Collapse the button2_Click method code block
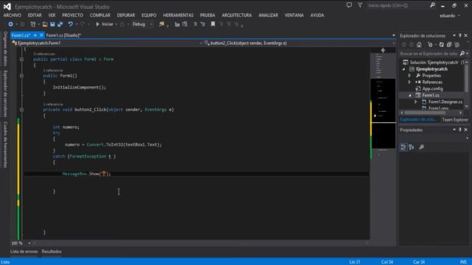Image resolution: width=472 pixels, height=265 pixels. 21,110
